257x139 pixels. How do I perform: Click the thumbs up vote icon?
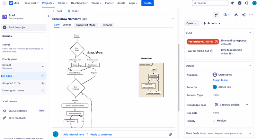click(x=236, y=15)
